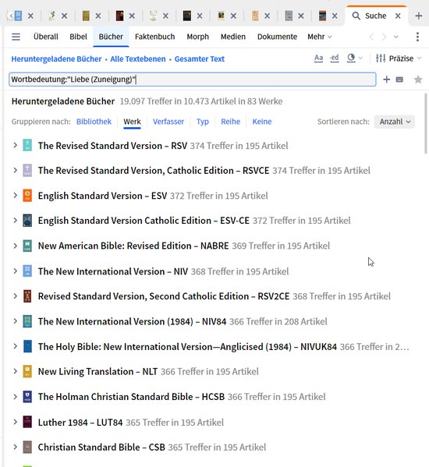The height and width of the screenshot is (467, 429).
Task: Open New American Bible: Revised Edition title
Action: (x=133, y=246)
